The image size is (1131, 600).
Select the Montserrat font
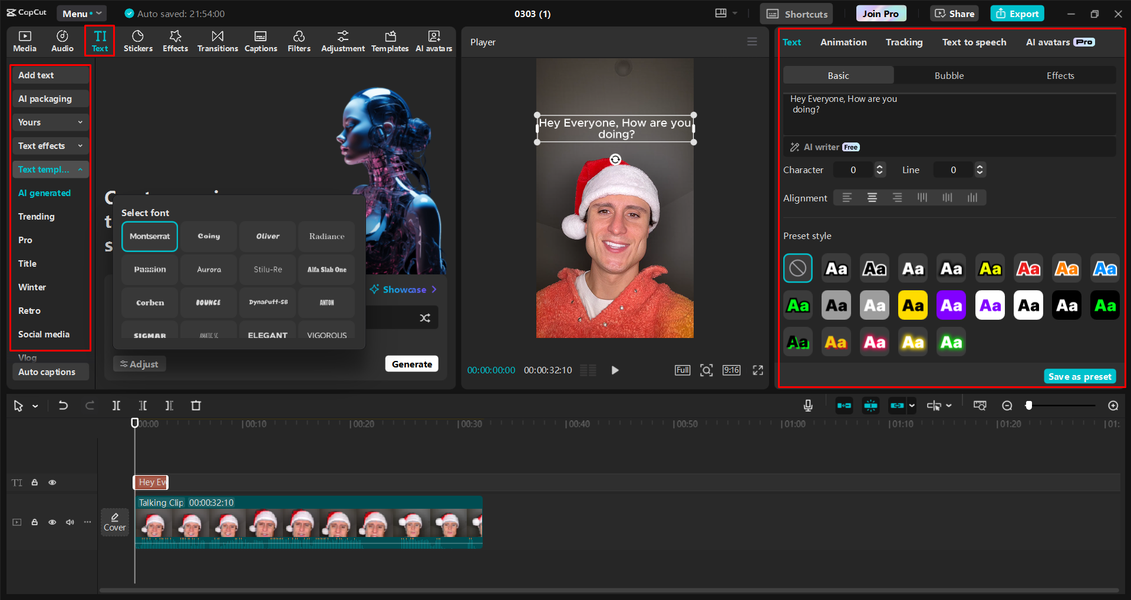click(149, 236)
